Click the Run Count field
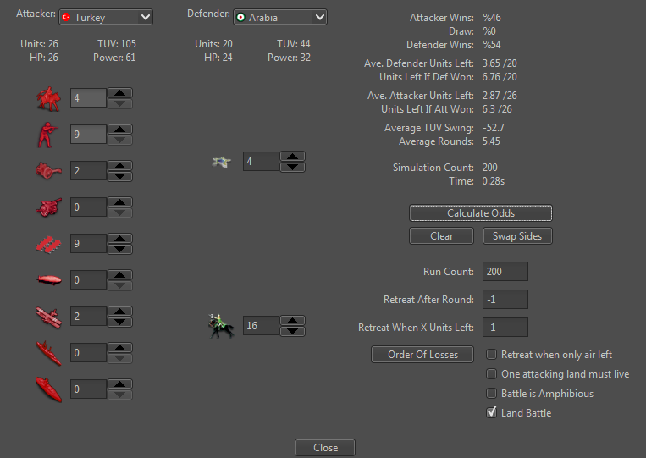The height and width of the screenshot is (458, 646). 505,272
